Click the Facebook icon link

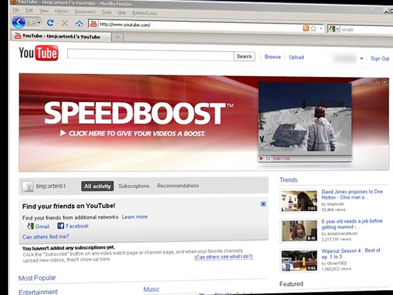(x=61, y=226)
